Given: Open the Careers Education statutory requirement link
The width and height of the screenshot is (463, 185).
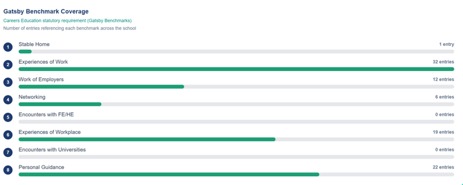Looking at the screenshot, I should [67, 21].
